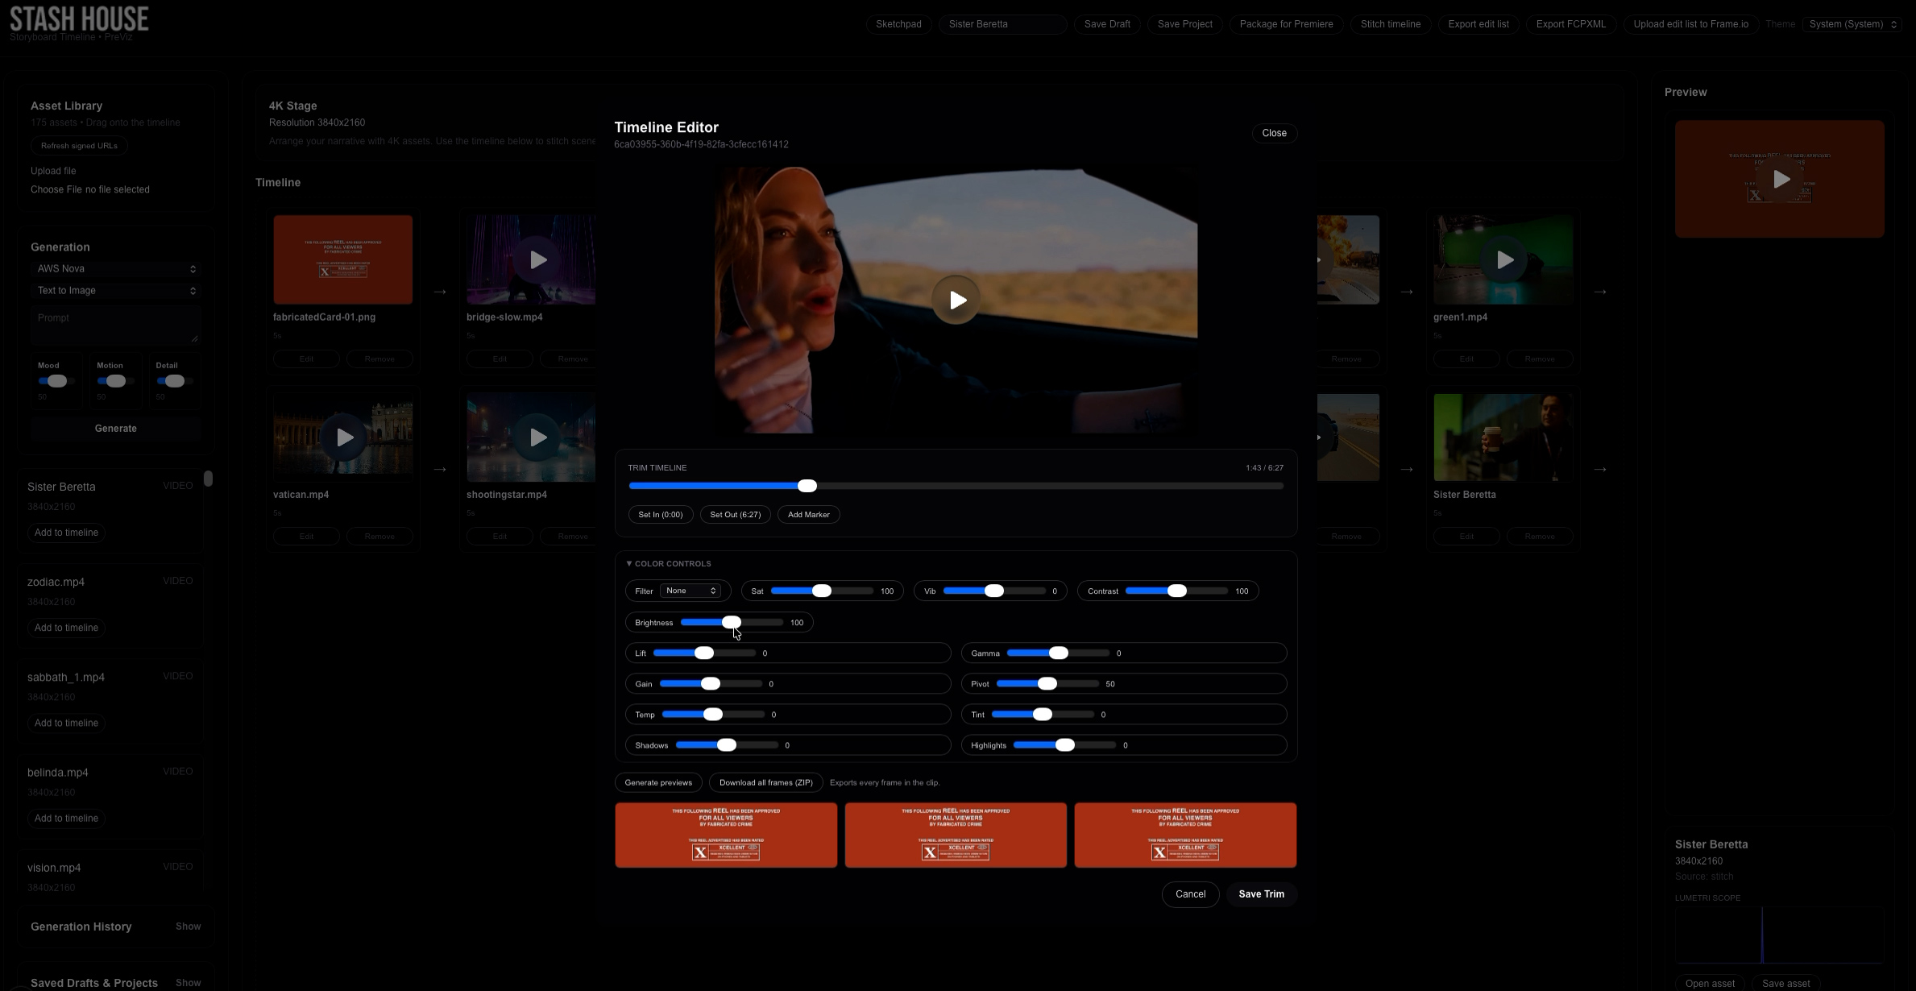Open the Sketchpad view
Image resolution: width=1916 pixels, height=991 pixels.
point(898,24)
